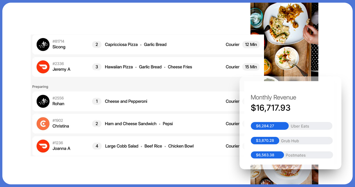Click the quantity badge on Sicong's order
355x187 pixels.
(x=97, y=45)
